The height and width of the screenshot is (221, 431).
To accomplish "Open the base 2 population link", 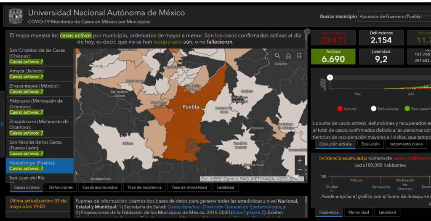I will [x=257, y=213].
